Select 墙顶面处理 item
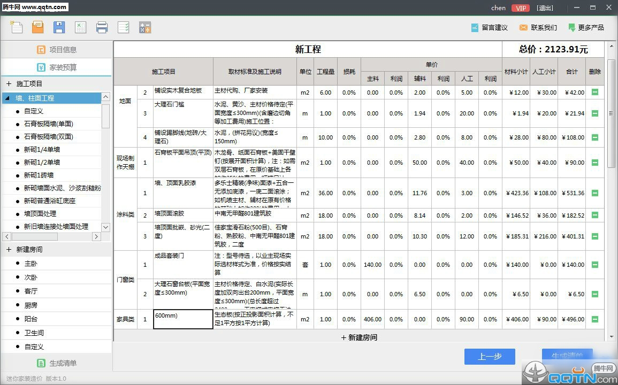The image size is (618, 385). coord(40,213)
